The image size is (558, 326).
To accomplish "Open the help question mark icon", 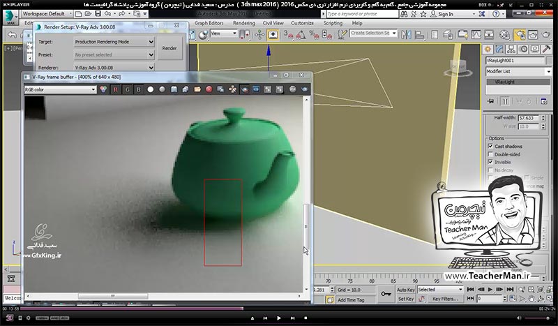I will (x=496, y=14).
